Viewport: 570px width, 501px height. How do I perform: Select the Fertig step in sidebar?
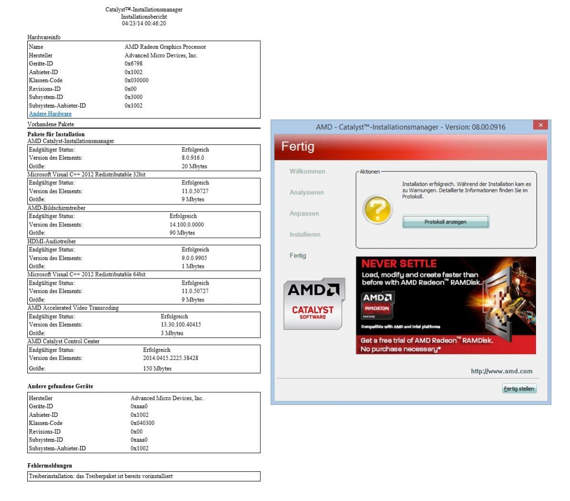[x=298, y=256]
